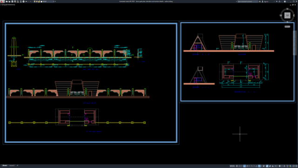Screen dimensions: 298x168
Task: Click the Undo arrow in Quick Access
Action: click(26, 1)
